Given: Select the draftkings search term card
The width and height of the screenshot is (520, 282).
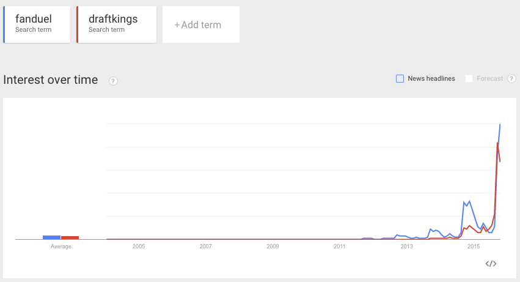Looking at the screenshot, I should (116, 24).
